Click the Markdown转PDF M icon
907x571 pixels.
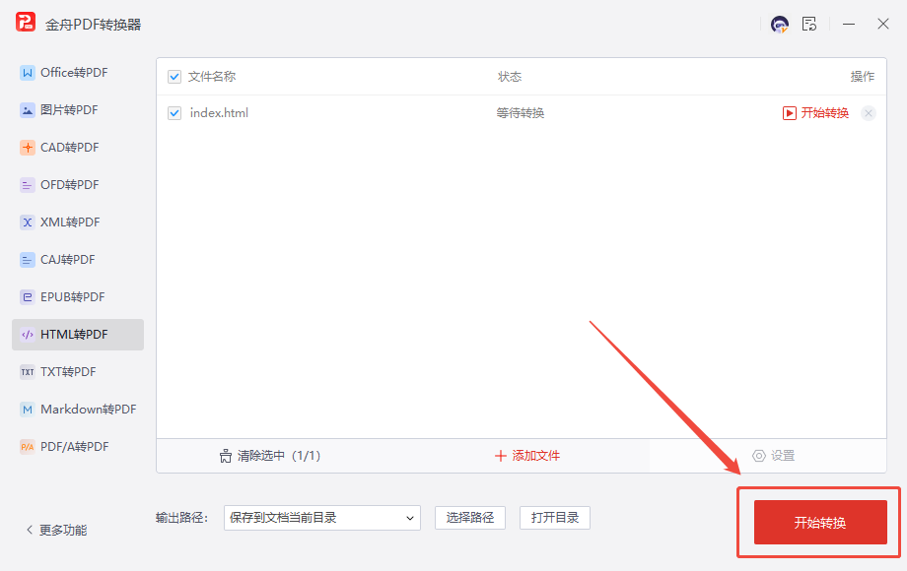[28, 410]
